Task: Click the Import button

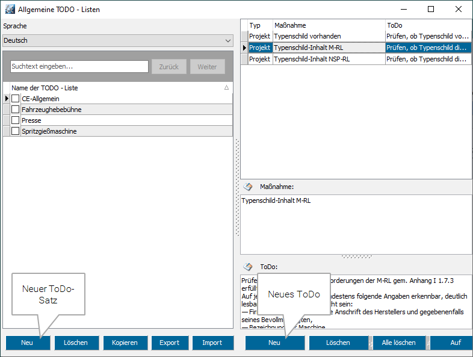Action: point(212,343)
